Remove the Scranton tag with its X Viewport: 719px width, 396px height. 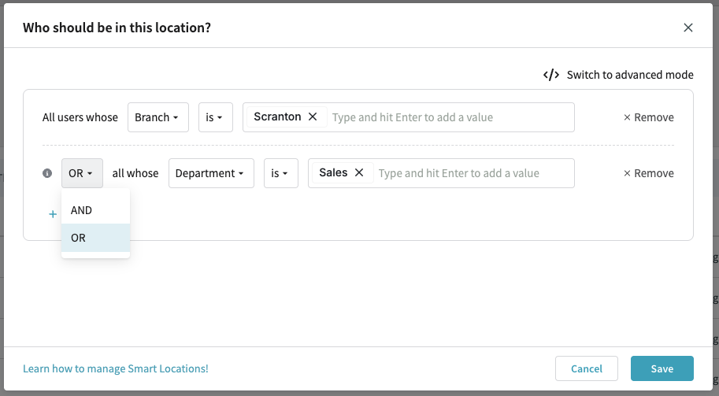[x=313, y=117]
